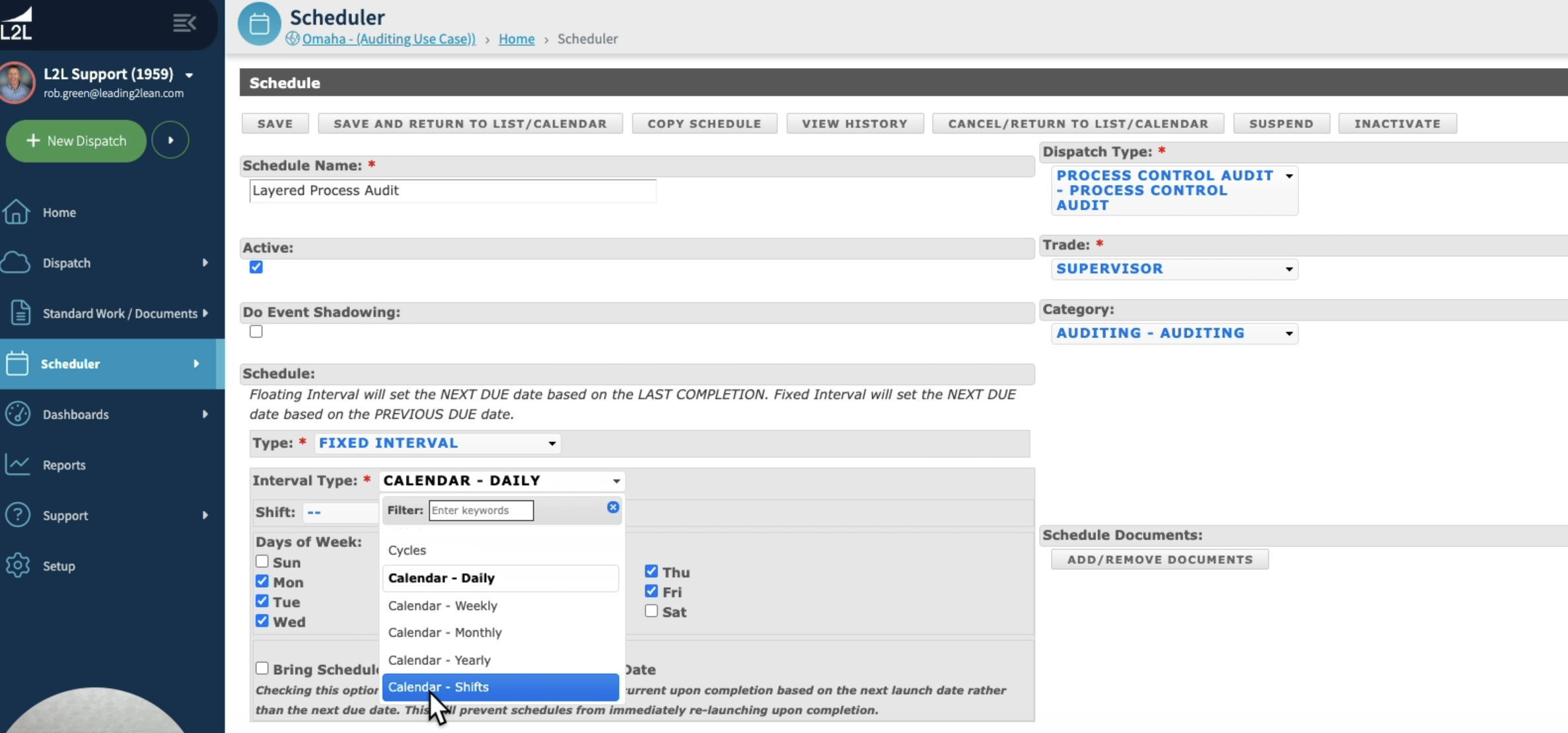1568x733 pixels.
Task: Click the VIEW HISTORY button
Action: (x=855, y=123)
